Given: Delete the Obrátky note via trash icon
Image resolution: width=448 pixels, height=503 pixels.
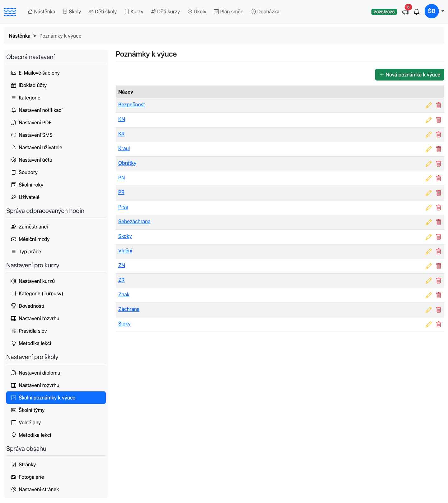Looking at the screenshot, I should 439,164.
